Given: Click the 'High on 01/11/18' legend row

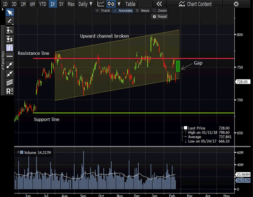Looking at the screenshot, I should tap(207, 133).
